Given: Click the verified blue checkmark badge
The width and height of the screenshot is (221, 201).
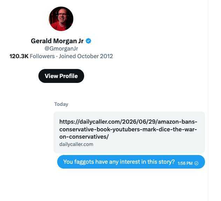Looking at the screenshot, I should [x=89, y=41].
